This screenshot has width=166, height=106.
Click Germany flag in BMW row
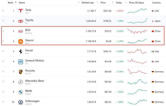[153, 92]
